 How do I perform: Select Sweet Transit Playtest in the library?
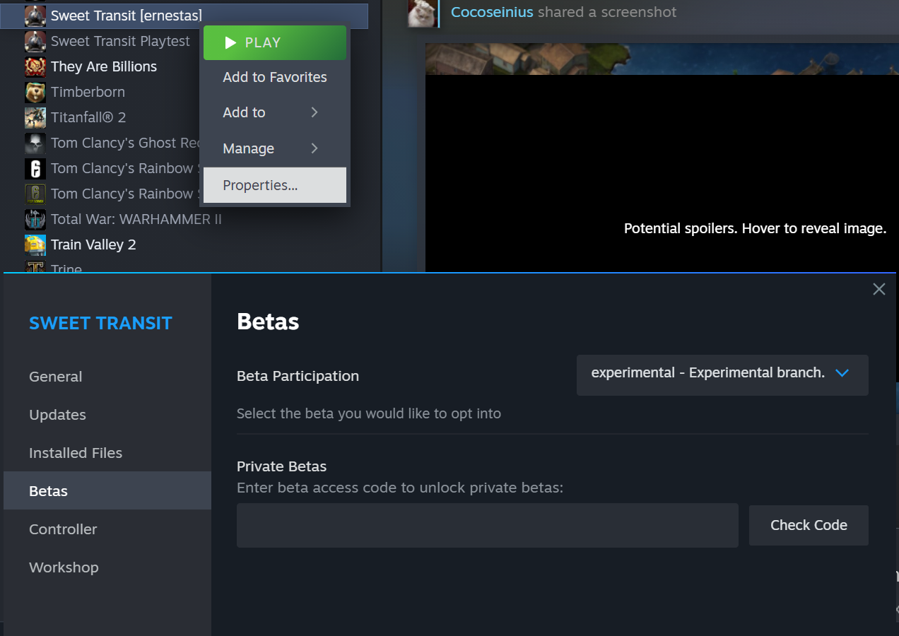pos(120,41)
